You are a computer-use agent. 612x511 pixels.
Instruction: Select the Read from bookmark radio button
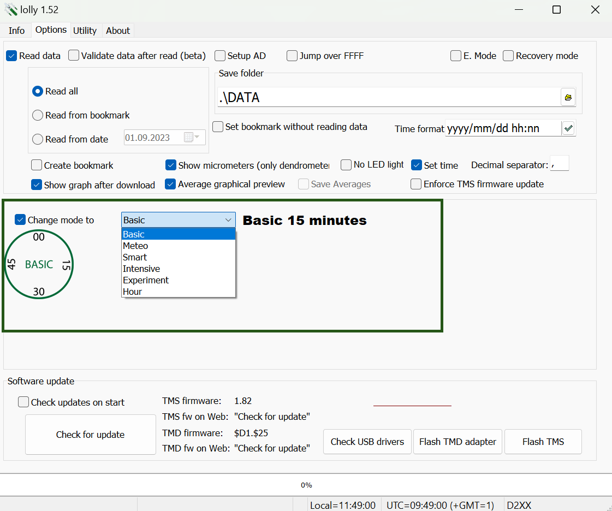[x=38, y=115]
